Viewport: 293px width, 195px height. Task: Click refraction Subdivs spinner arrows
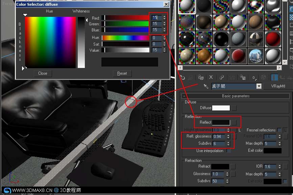tap(227, 181)
